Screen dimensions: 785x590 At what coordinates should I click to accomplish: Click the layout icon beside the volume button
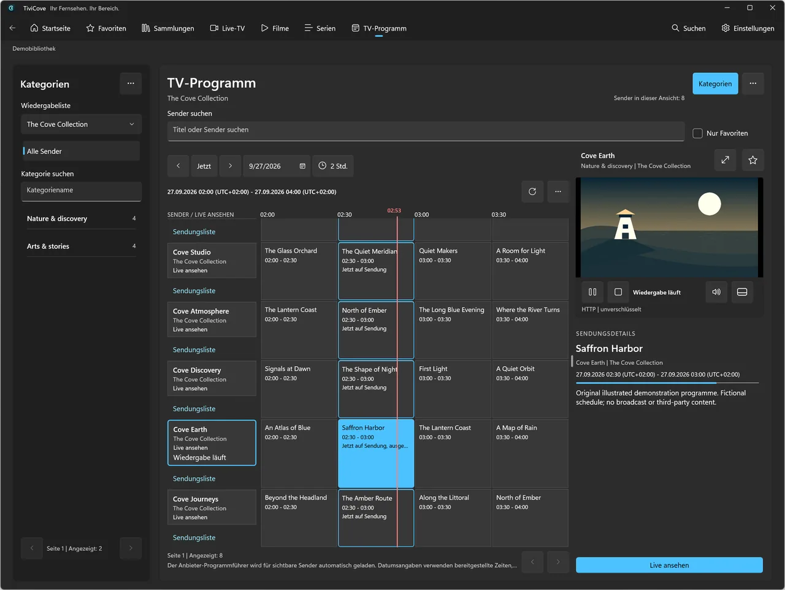click(x=742, y=292)
